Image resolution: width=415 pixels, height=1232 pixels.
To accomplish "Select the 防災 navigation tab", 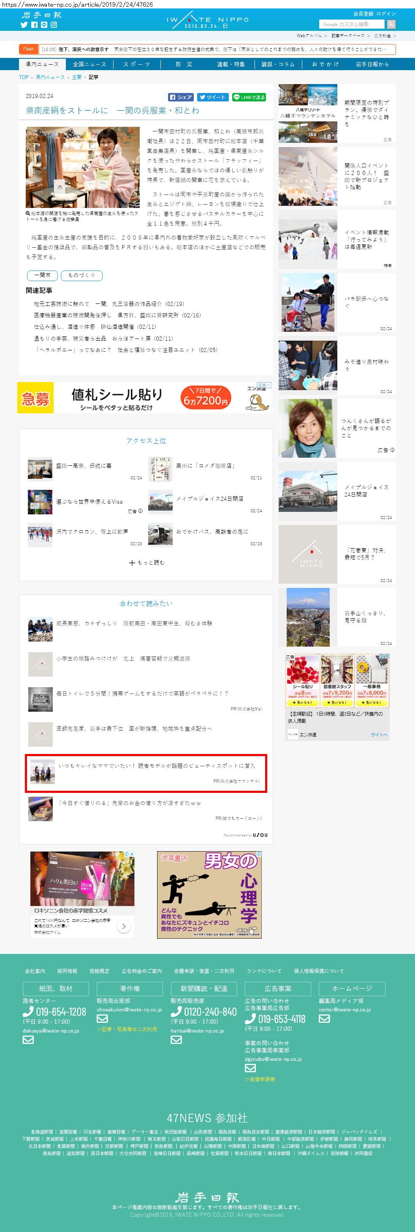I will click(184, 64).
